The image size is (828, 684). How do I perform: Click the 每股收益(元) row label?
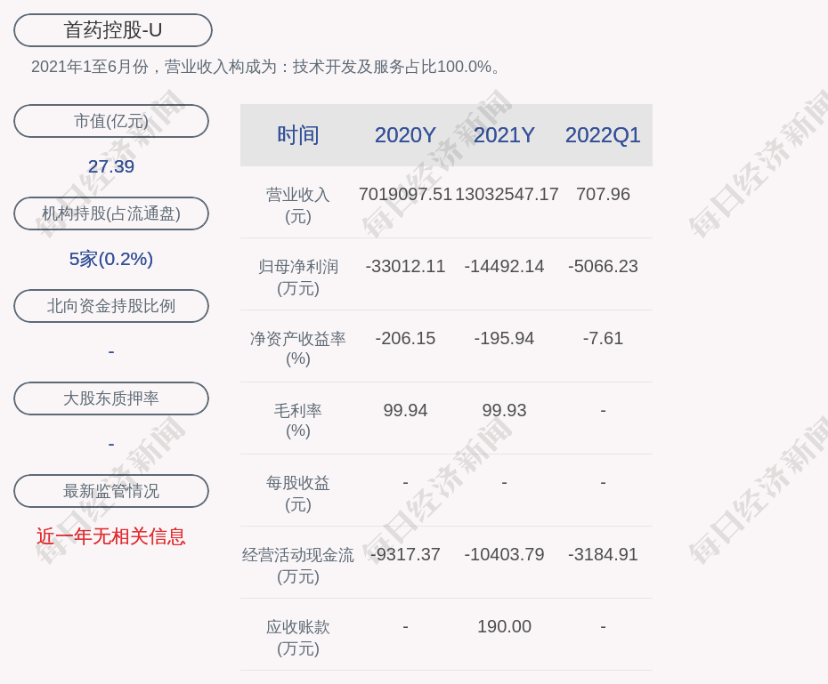pos(298,493)
